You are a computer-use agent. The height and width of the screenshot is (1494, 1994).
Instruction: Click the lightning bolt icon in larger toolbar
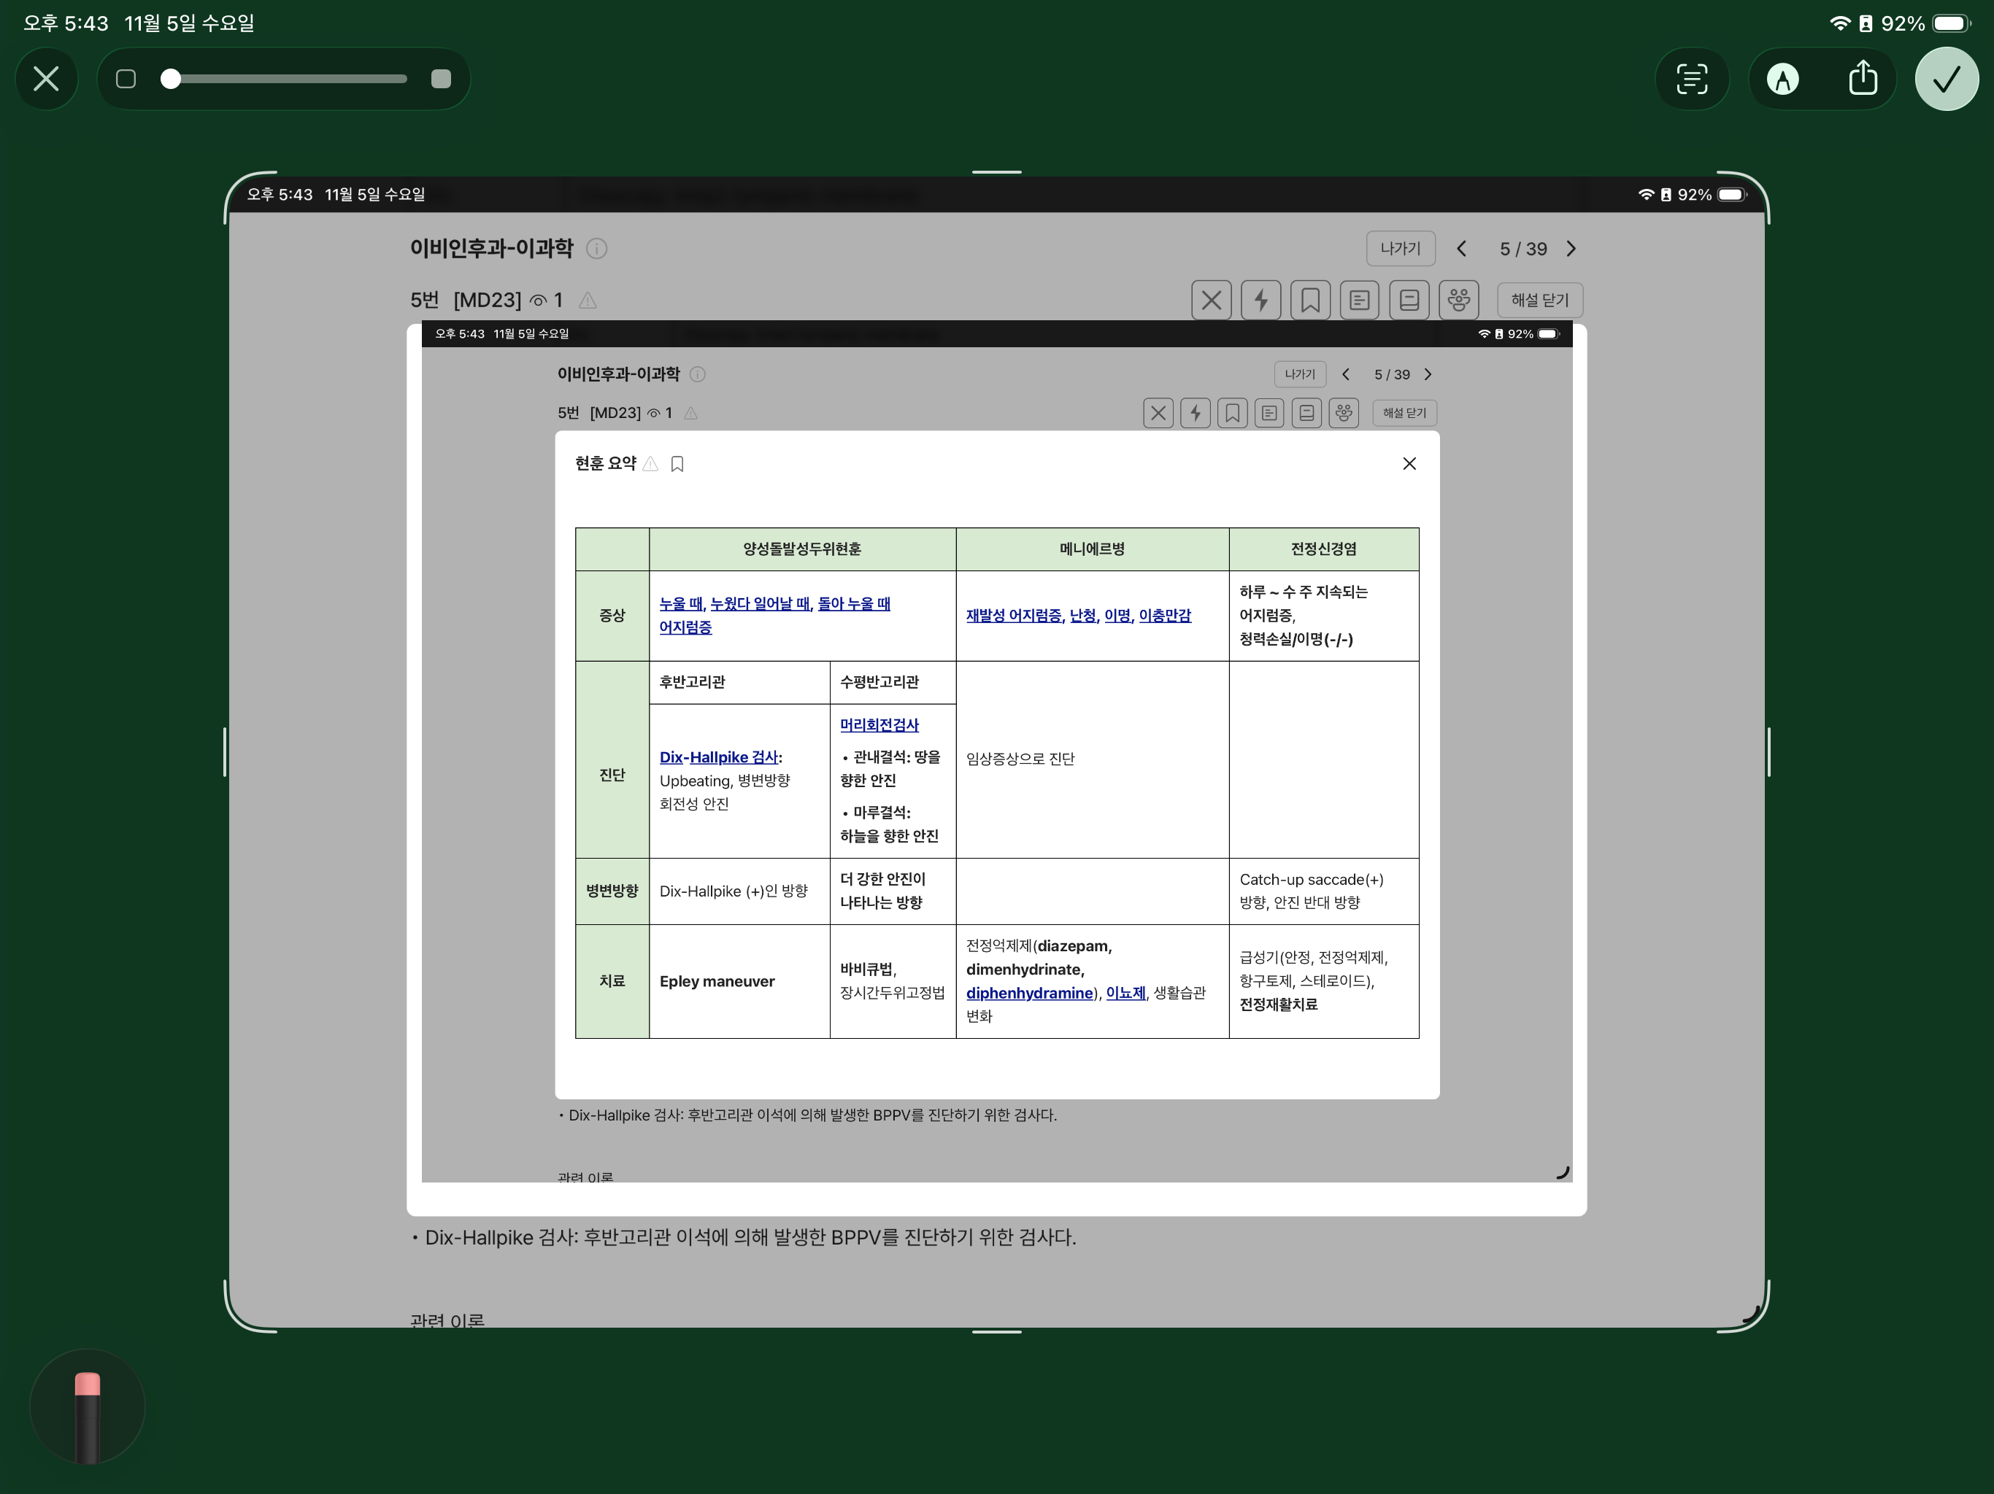tap(1260, 300)
